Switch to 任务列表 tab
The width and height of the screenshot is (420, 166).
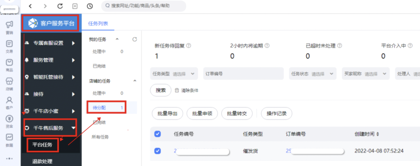click(98, 23)
